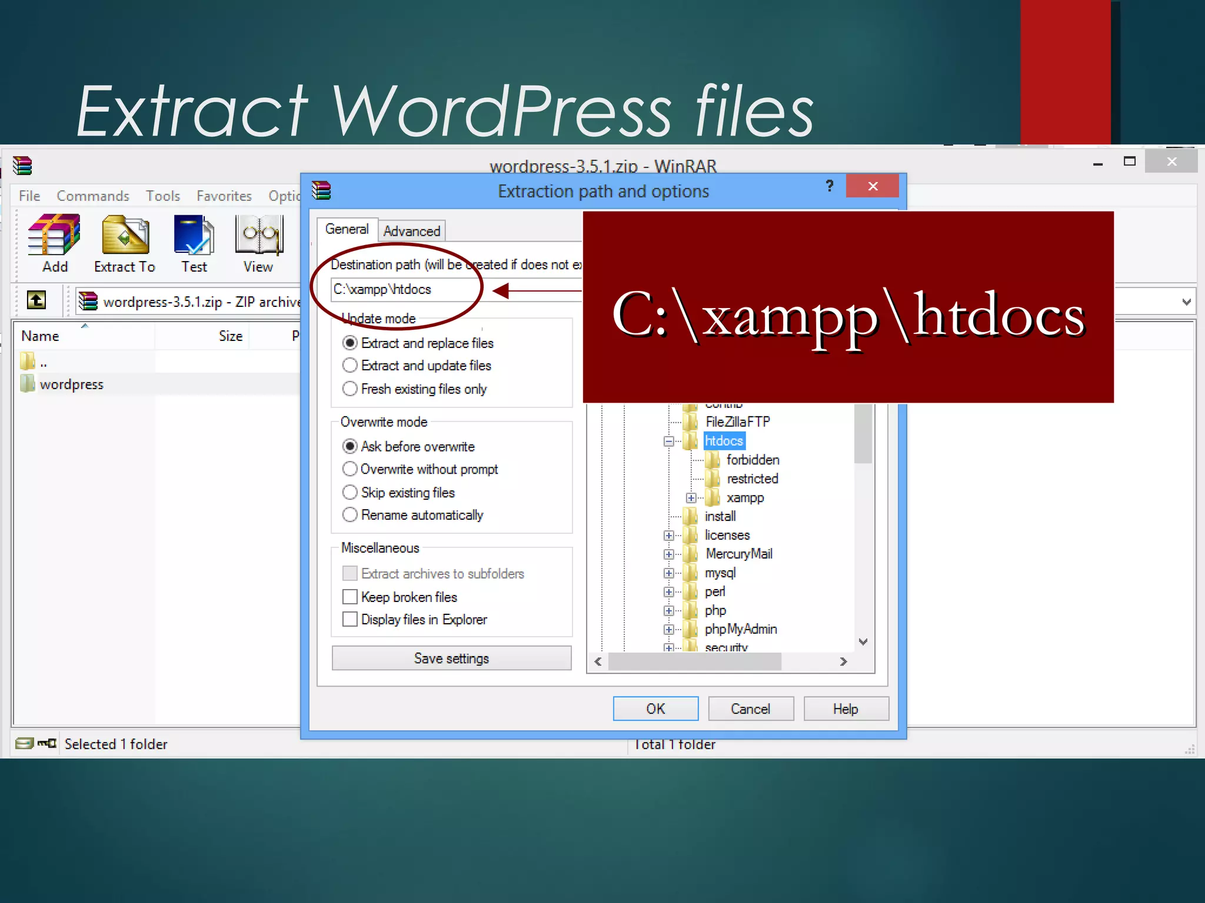
Task: Select Extract and update files option
Action: pyautogui.click(x=350, y=366)
